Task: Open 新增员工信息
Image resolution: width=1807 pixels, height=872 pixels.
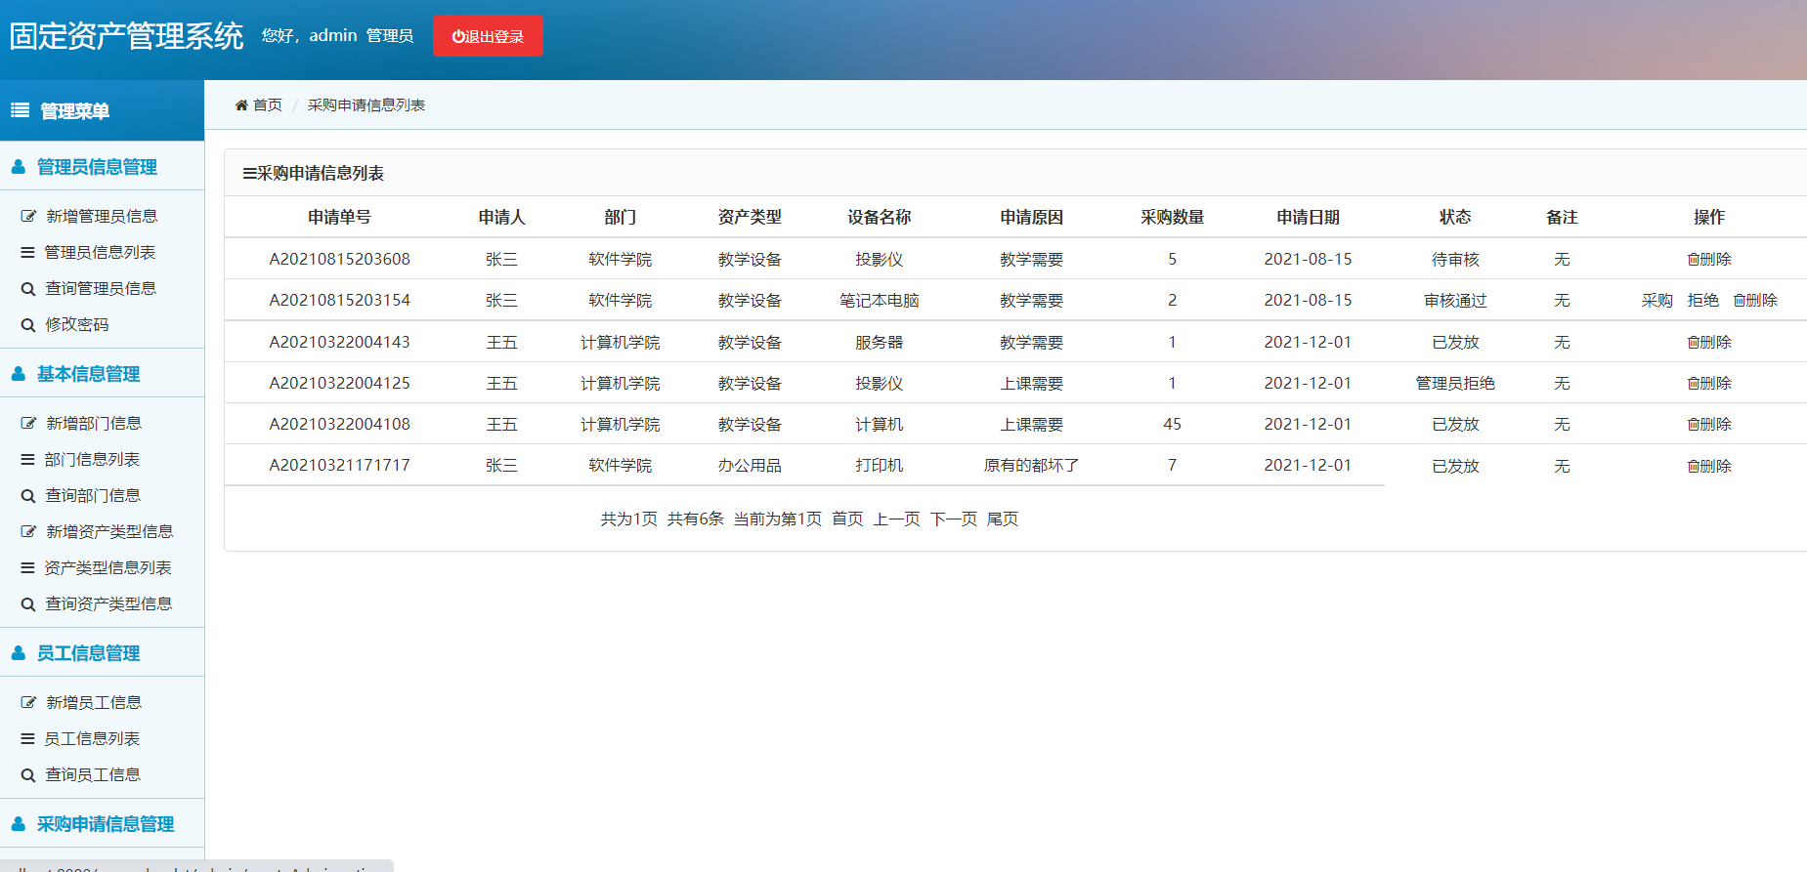Action: [x=94, y=702]
